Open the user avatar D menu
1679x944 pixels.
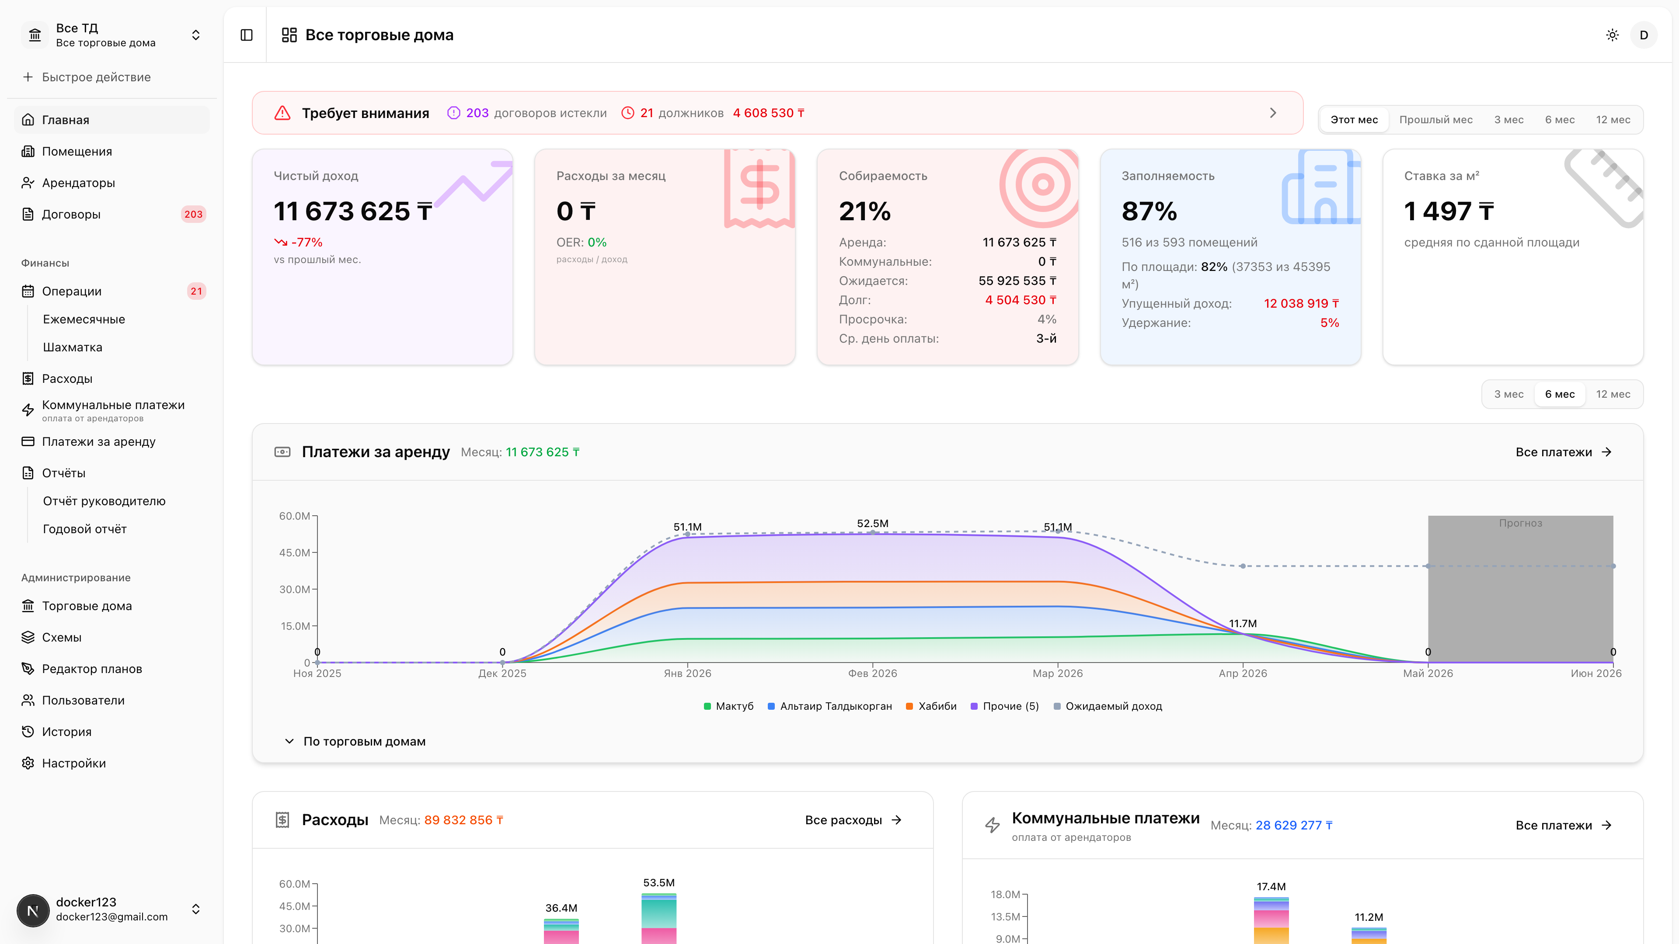(1644, 35)
